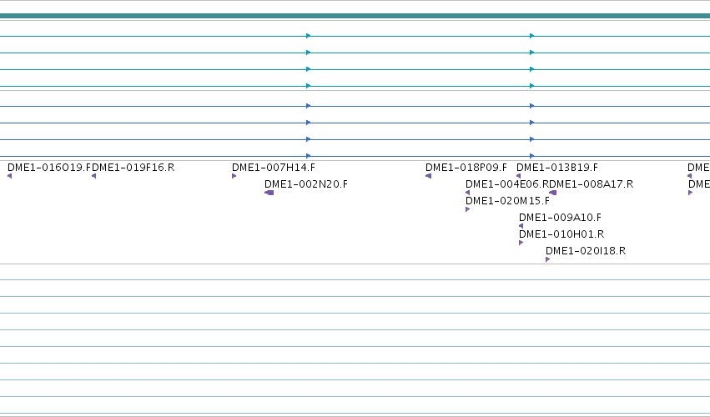This screenshot has width=710, height=417.
Task: Open the DME1-009A10.F label
Action: [x=560, y=218]
